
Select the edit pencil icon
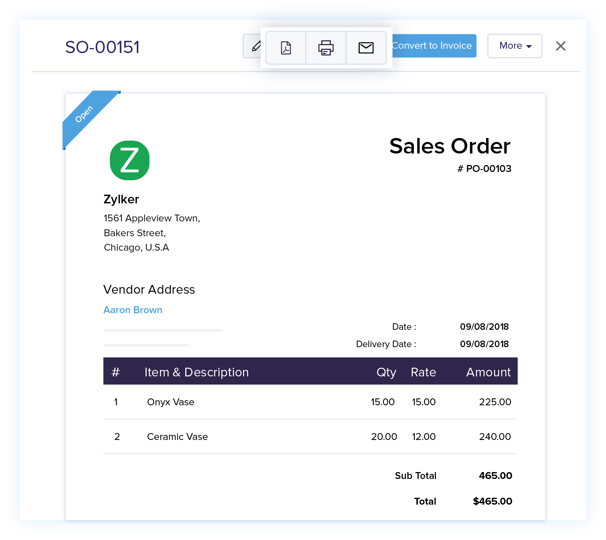(x=256, y=46)
